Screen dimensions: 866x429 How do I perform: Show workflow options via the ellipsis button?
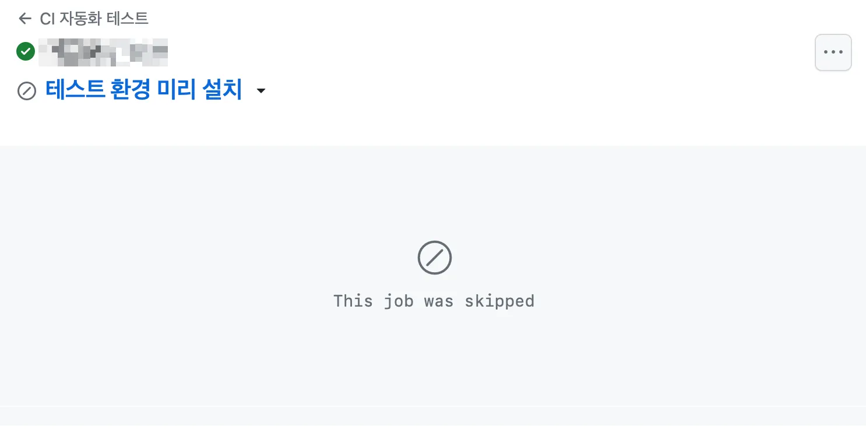[833, 52]
